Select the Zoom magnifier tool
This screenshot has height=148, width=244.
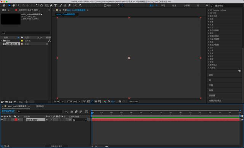pos(18,5)
